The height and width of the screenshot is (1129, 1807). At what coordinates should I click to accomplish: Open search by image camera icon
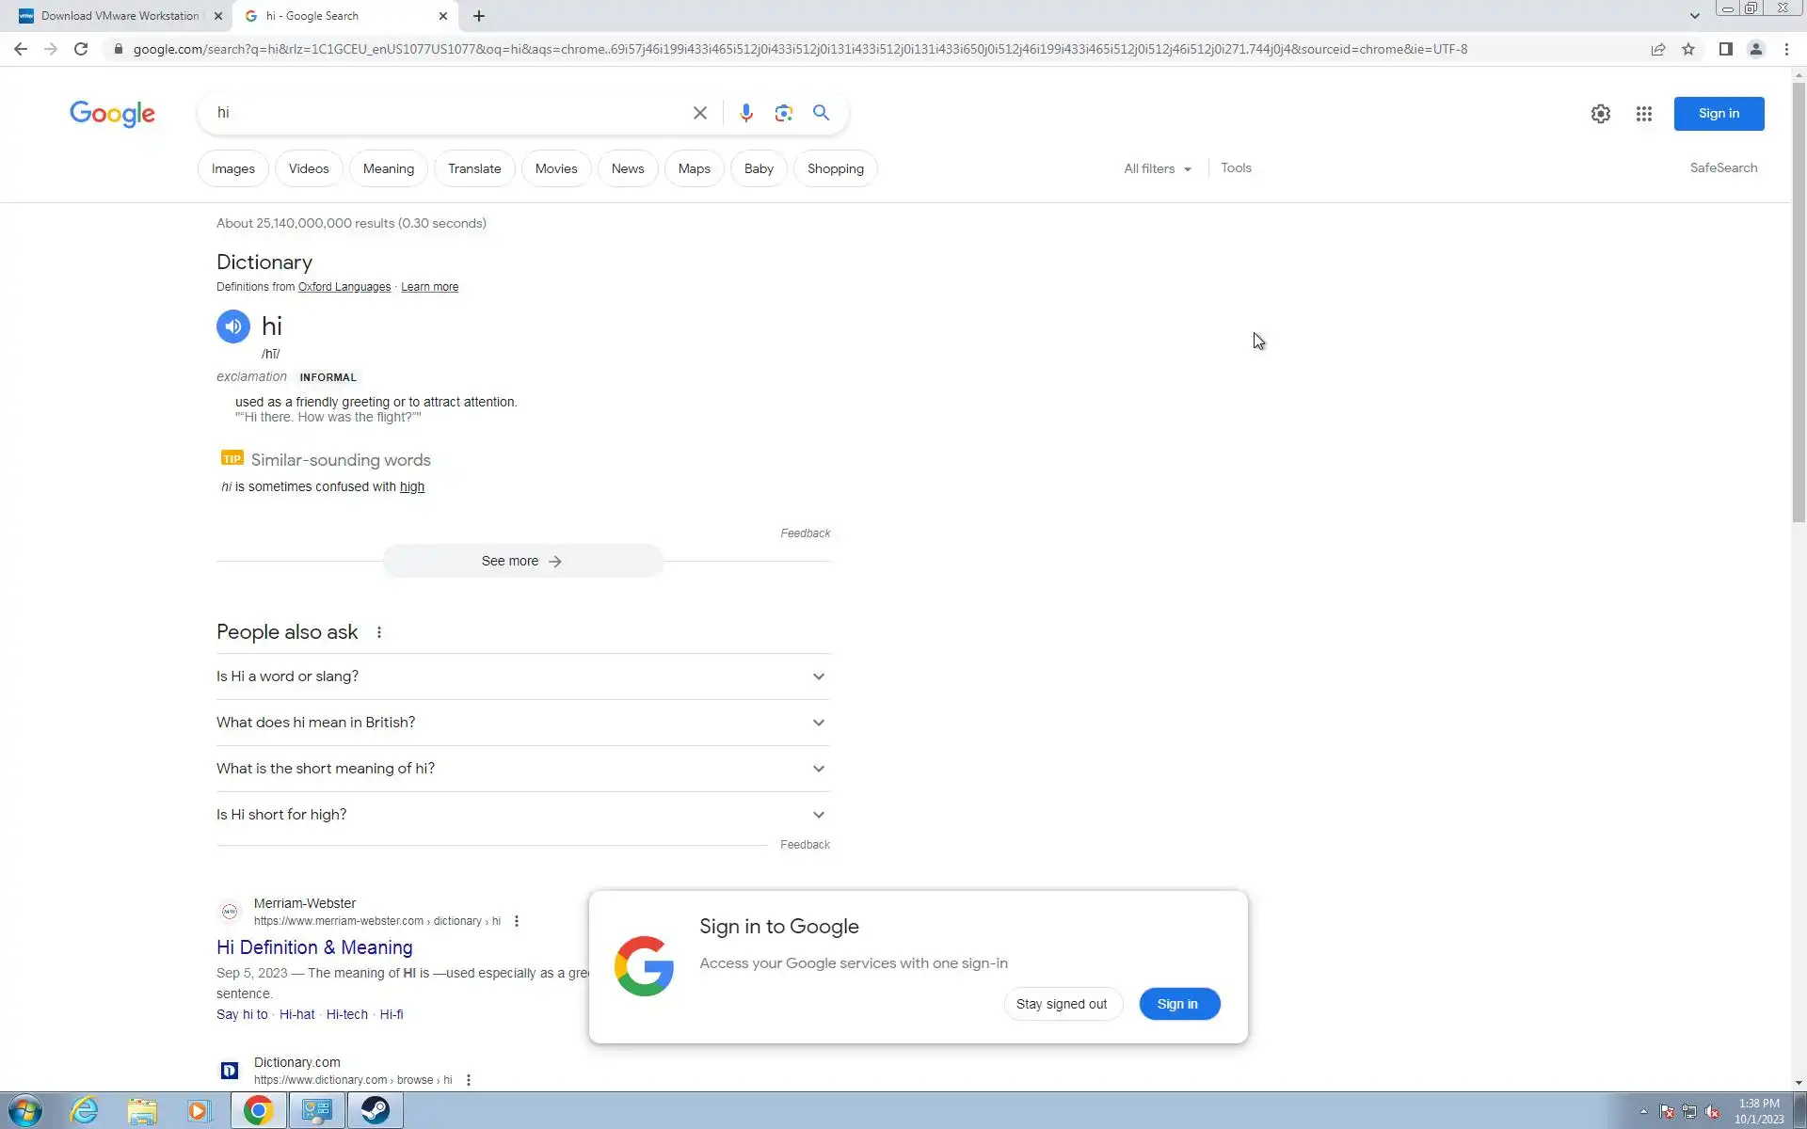[783, 113]
